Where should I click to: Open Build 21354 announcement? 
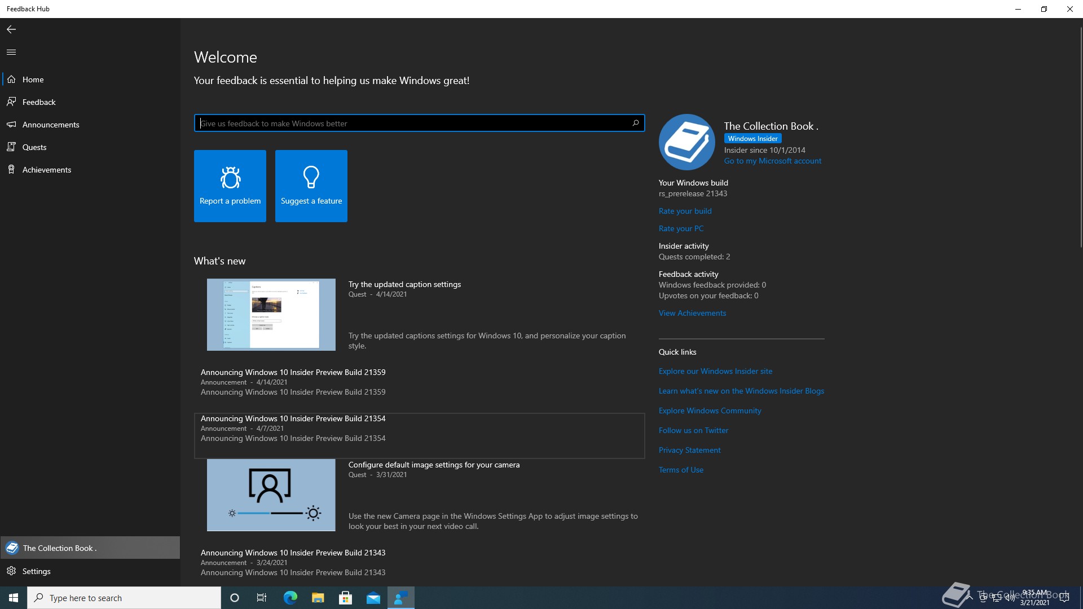419,435
